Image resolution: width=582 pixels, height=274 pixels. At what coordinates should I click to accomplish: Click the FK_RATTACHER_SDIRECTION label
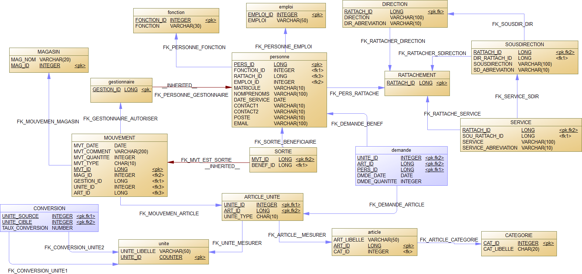(x=432, y=53)
